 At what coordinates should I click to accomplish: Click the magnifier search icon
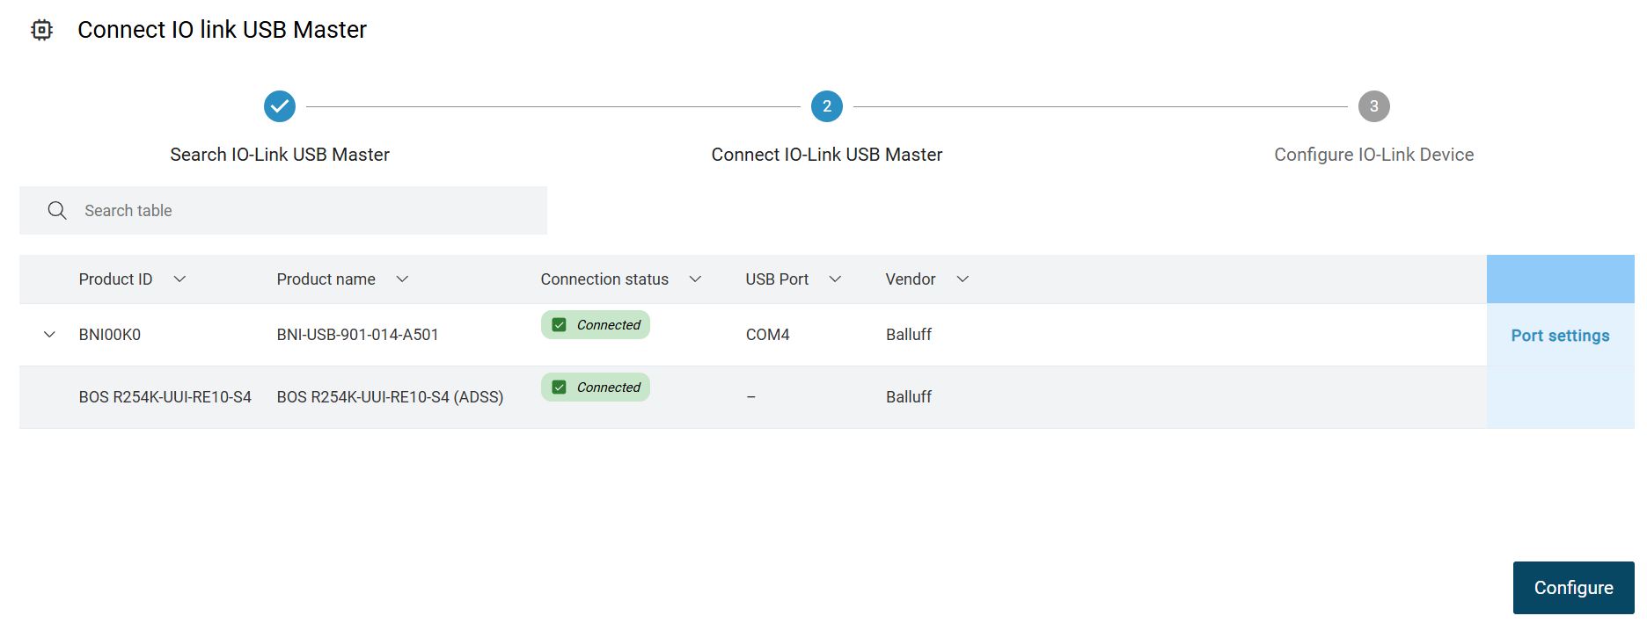point(57,211)
